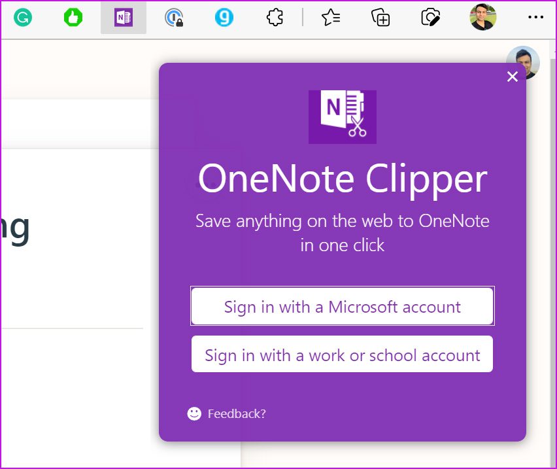
Task: Open the blue circular g extension
Action: click(x=224, y=18)
